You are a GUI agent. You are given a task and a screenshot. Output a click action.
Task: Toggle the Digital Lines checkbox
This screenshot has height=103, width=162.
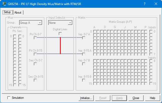coord(60,33)
